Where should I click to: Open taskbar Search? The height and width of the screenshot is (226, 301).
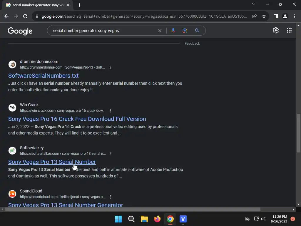tap(131, 219)
